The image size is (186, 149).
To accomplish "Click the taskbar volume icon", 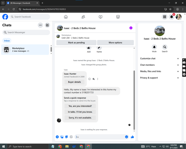I will click(x=167, y=146).
